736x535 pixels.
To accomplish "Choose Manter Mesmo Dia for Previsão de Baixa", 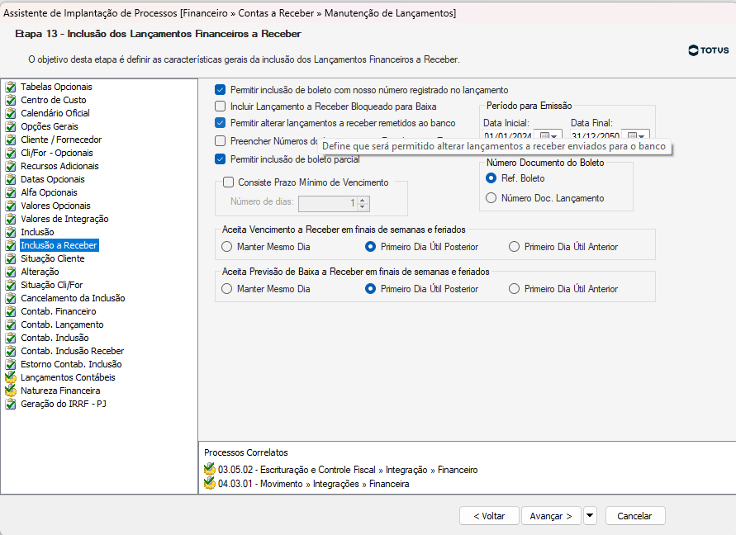I will click(x=226, y=289).
